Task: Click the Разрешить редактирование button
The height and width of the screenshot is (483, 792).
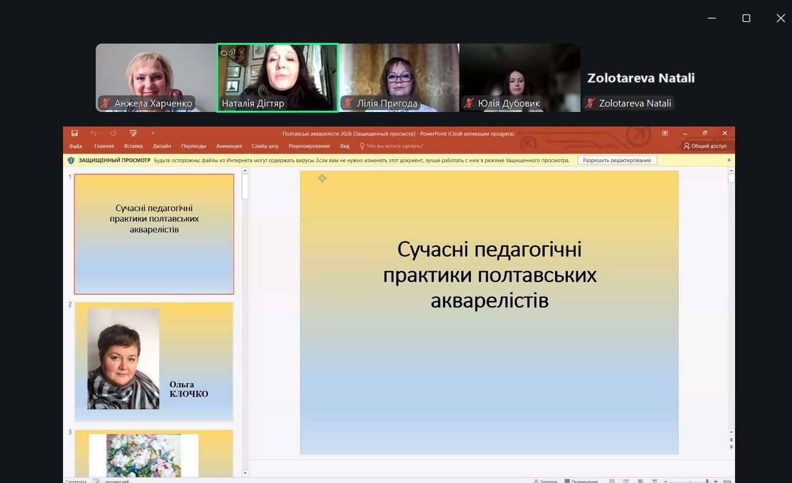Action: 617,160
